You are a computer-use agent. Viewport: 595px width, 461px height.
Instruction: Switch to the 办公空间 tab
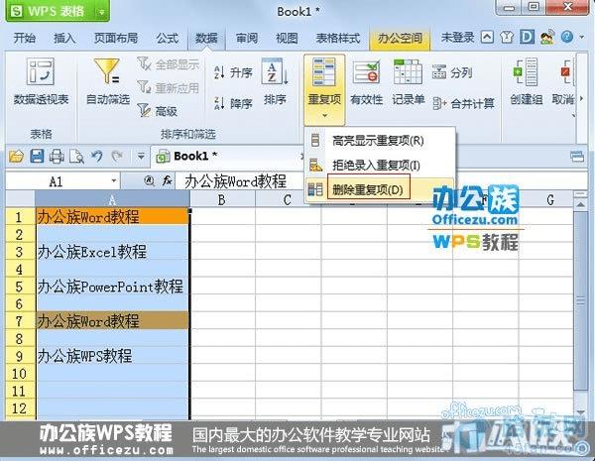click(x=400, y=38)
